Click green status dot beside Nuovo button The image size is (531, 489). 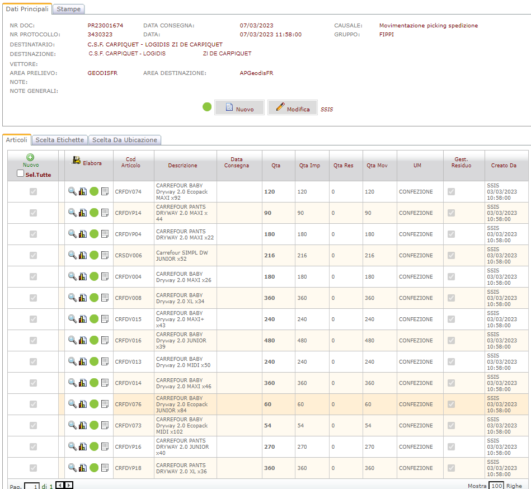click(x=207, y=107)
